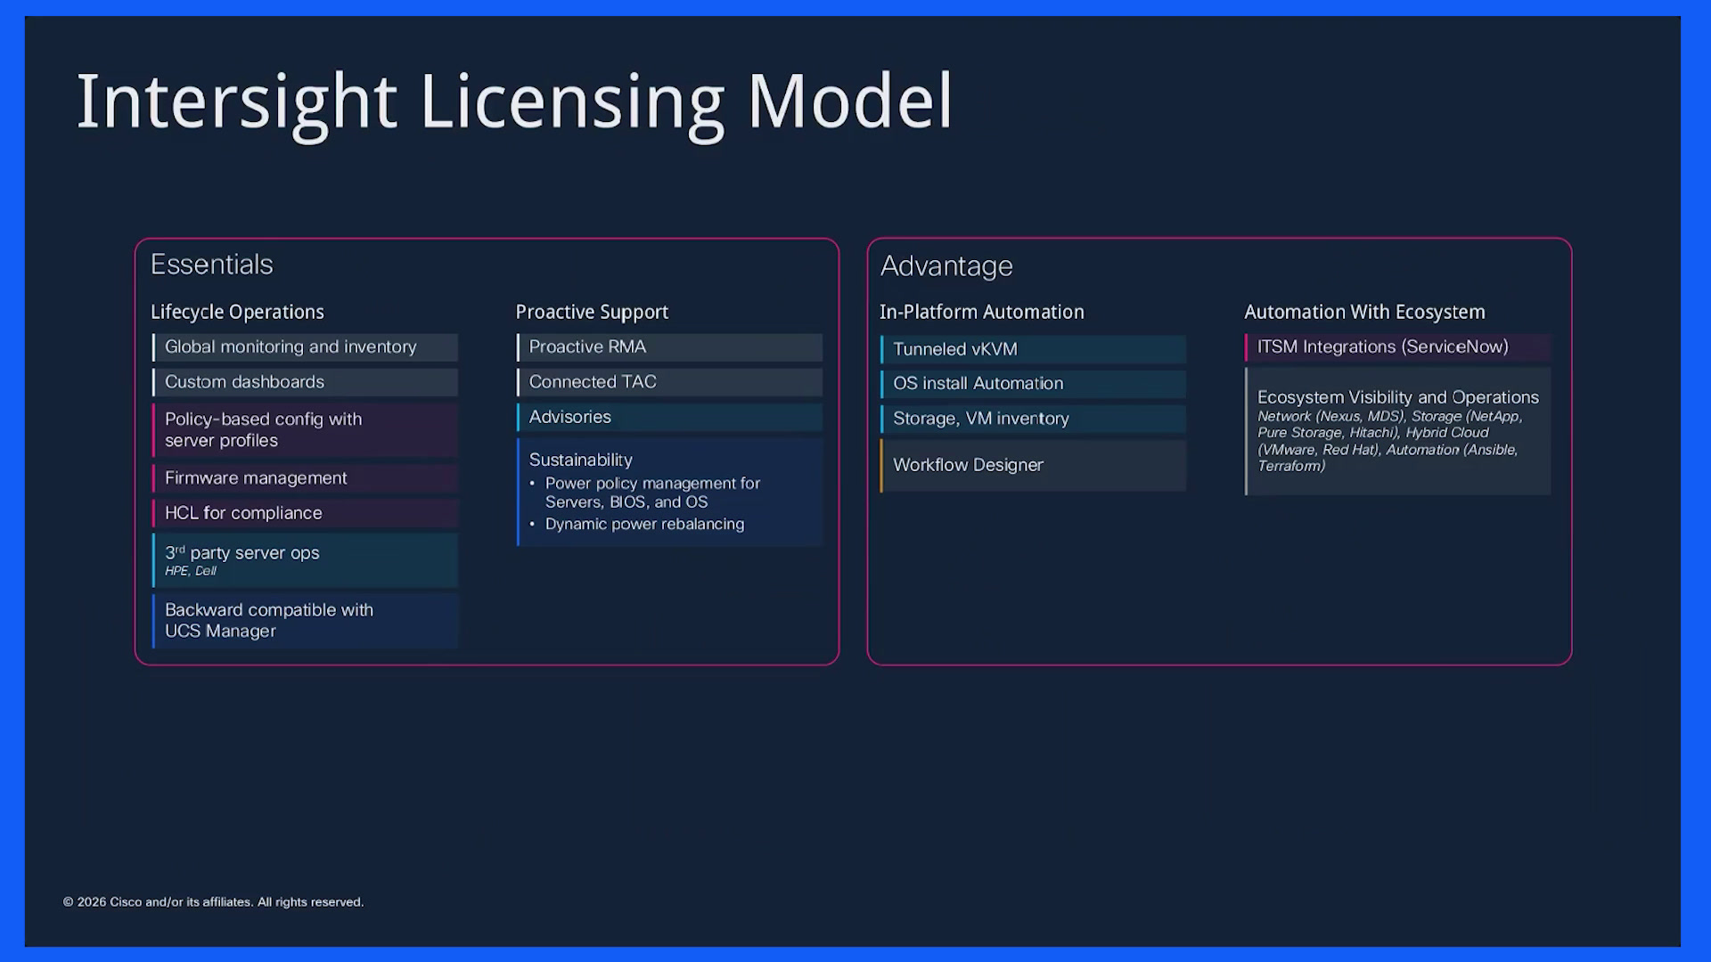Select the 'Sustainability' box heading

580,460
